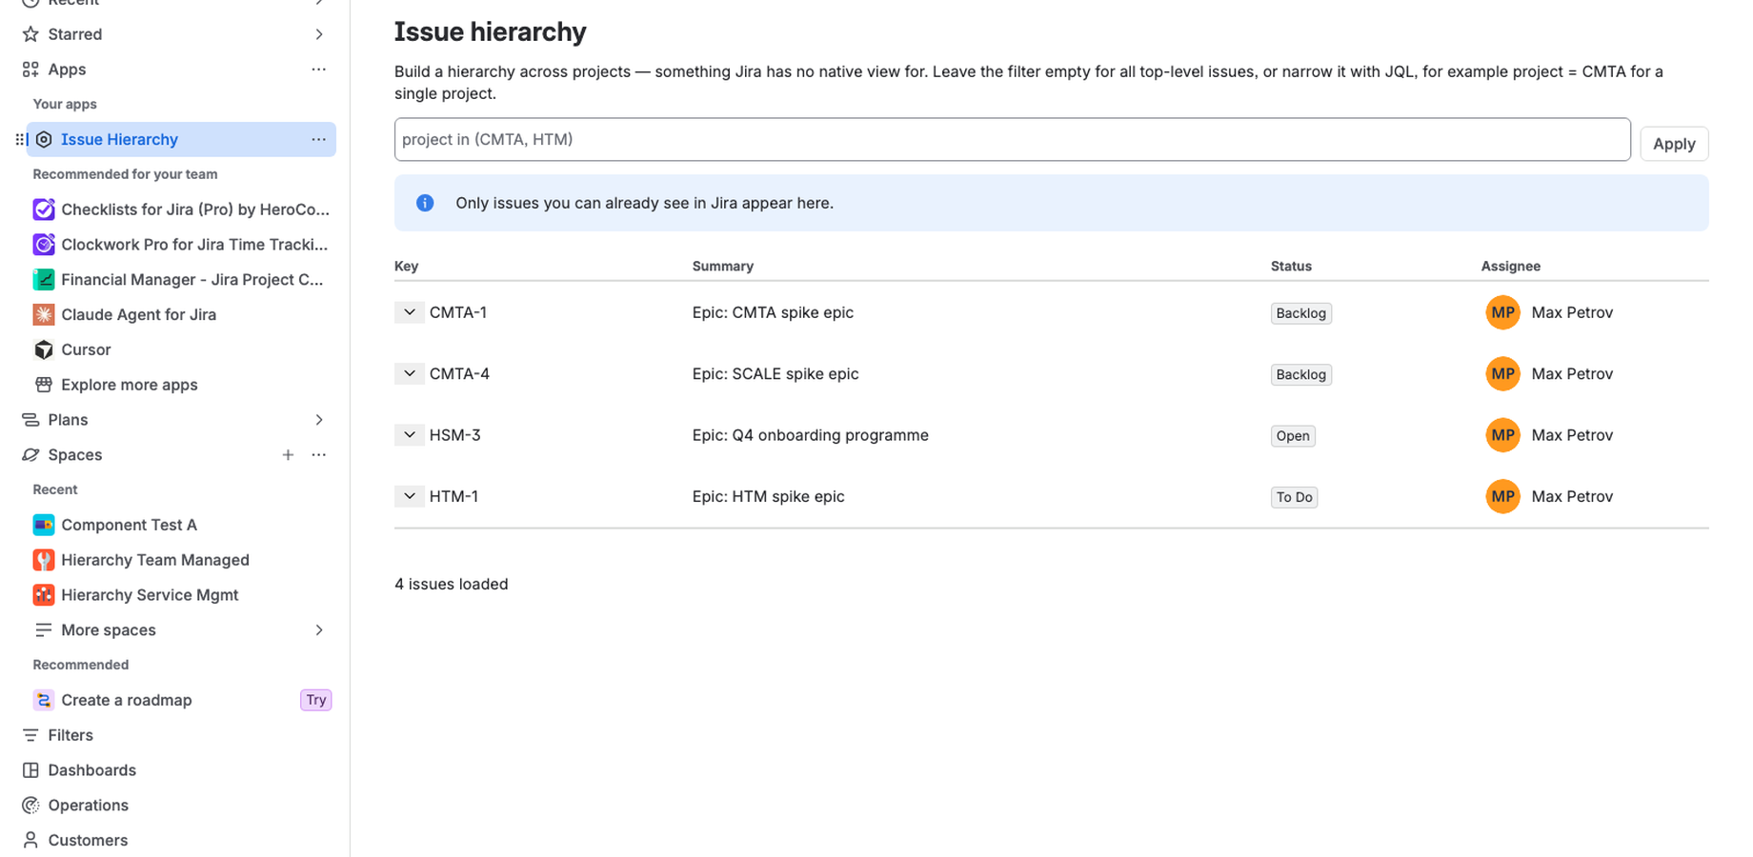Open Financial Manager app icon
1753x857 pixels.
click(44, 280)
